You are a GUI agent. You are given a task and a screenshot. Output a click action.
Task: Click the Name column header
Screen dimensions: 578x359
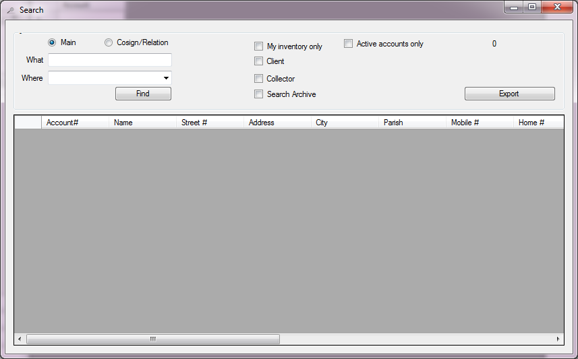pos(142,123)
